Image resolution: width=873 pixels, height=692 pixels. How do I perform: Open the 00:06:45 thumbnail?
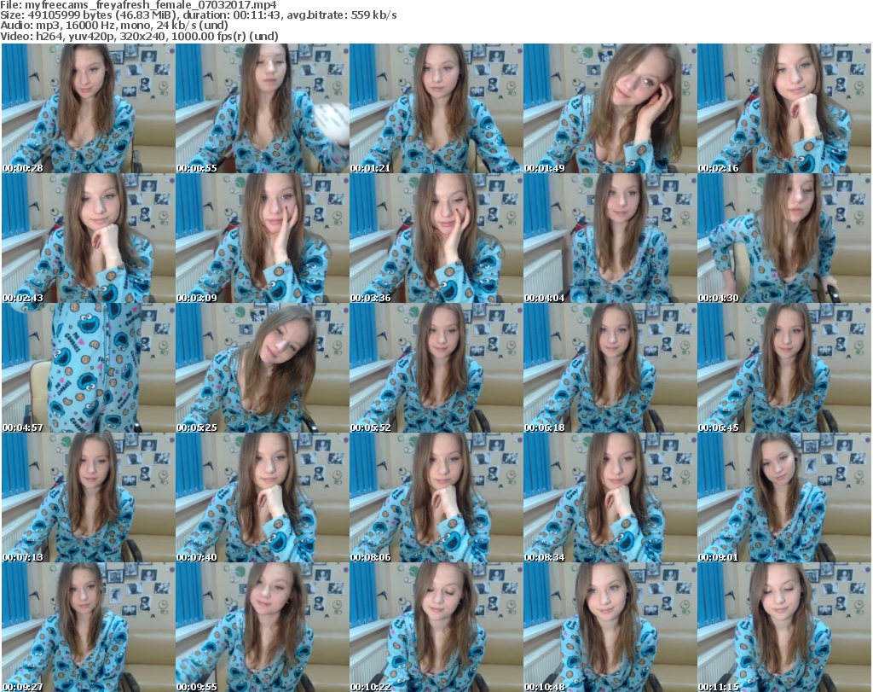tap(784, 368)
